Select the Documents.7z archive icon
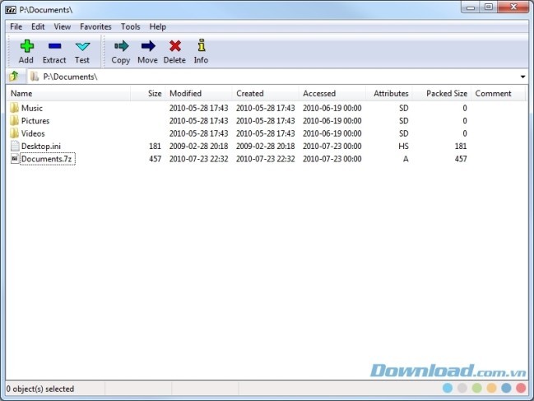 click(x=15, y=158)
